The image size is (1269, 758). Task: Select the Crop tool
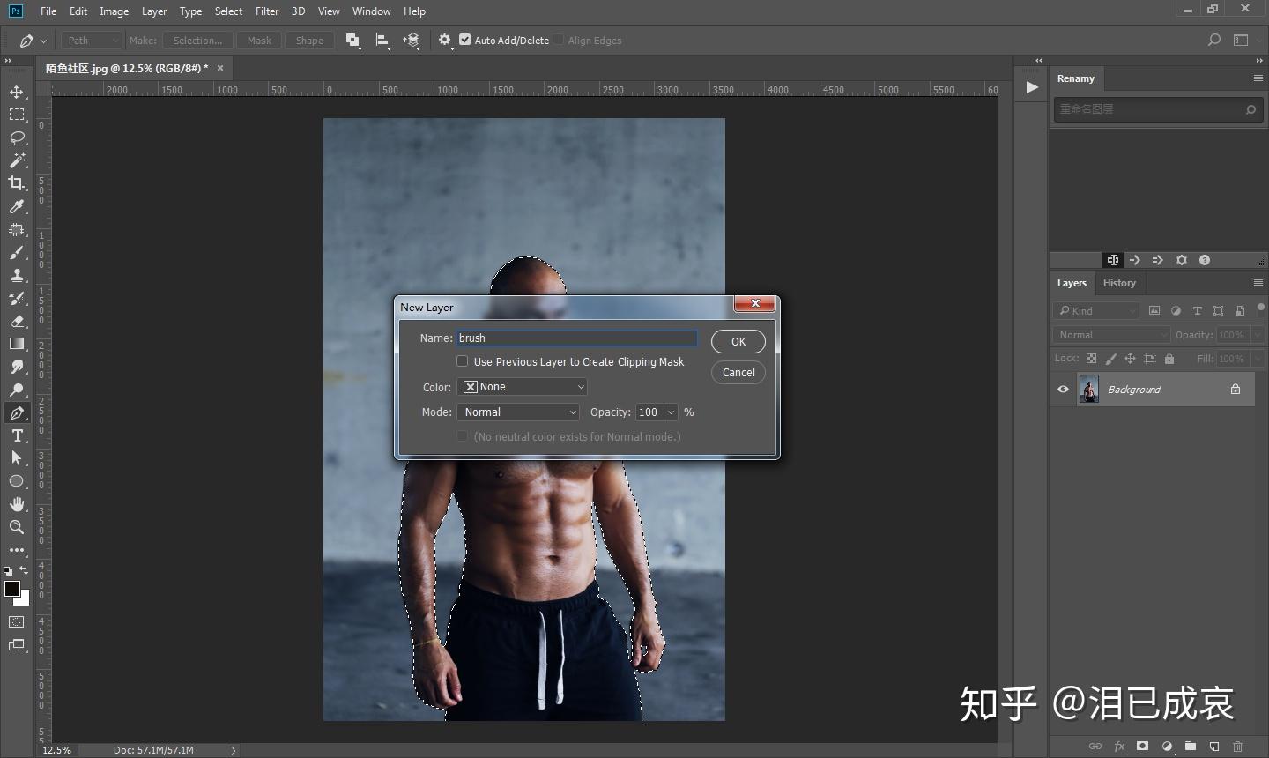[x=17, y=183]
